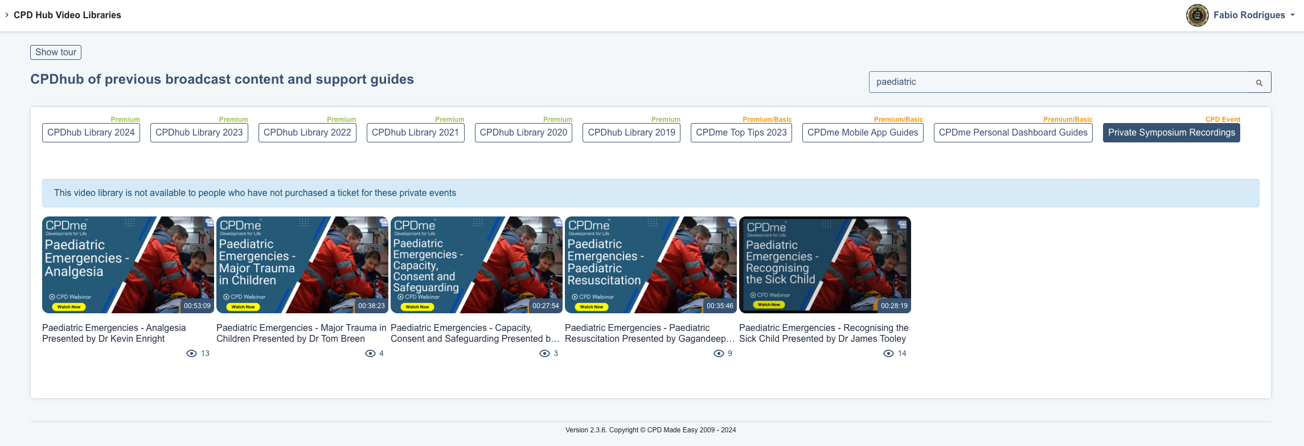
Task: Open CPDme Mobile App Guides library
Action: pos(863,133)
